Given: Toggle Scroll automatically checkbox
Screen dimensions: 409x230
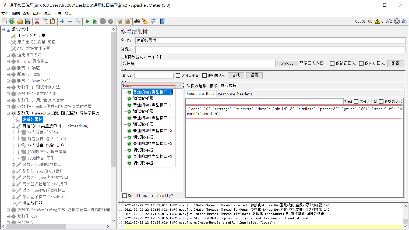Looking at the screenshot, I should click(125, 196).
